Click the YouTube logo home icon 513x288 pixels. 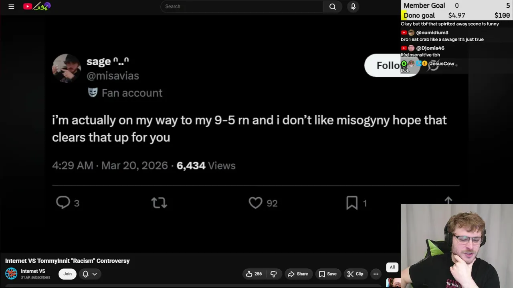point(28,6)
